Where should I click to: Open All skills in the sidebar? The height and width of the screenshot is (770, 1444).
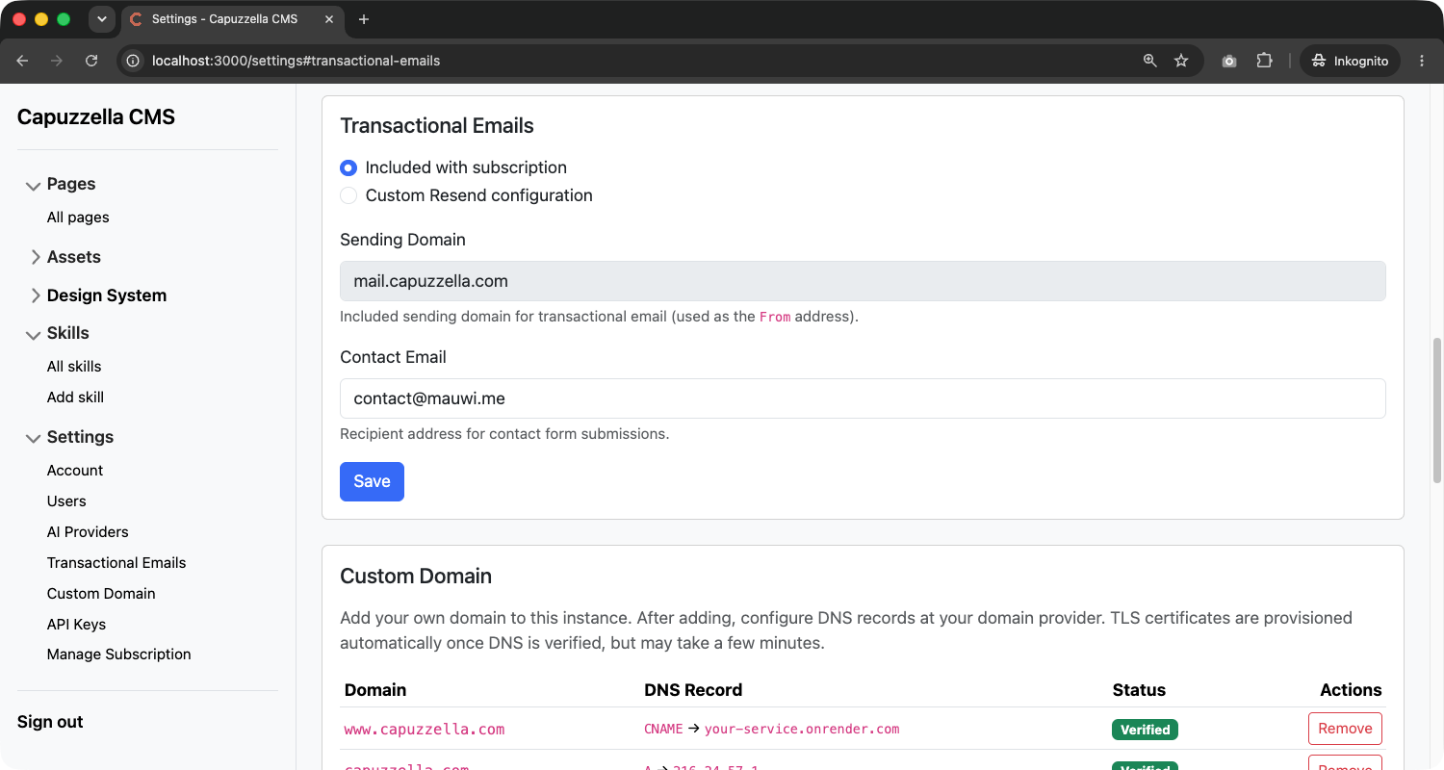click(74, 367)
